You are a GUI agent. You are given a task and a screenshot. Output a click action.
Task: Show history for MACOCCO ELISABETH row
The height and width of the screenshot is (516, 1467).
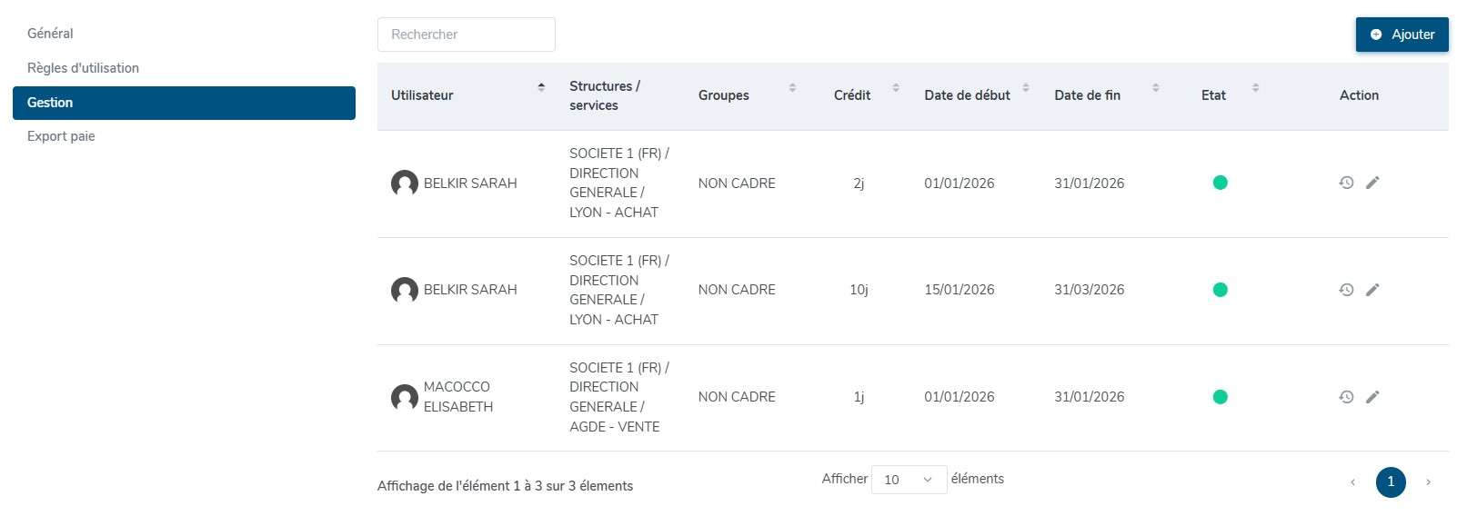point(1346,397)
